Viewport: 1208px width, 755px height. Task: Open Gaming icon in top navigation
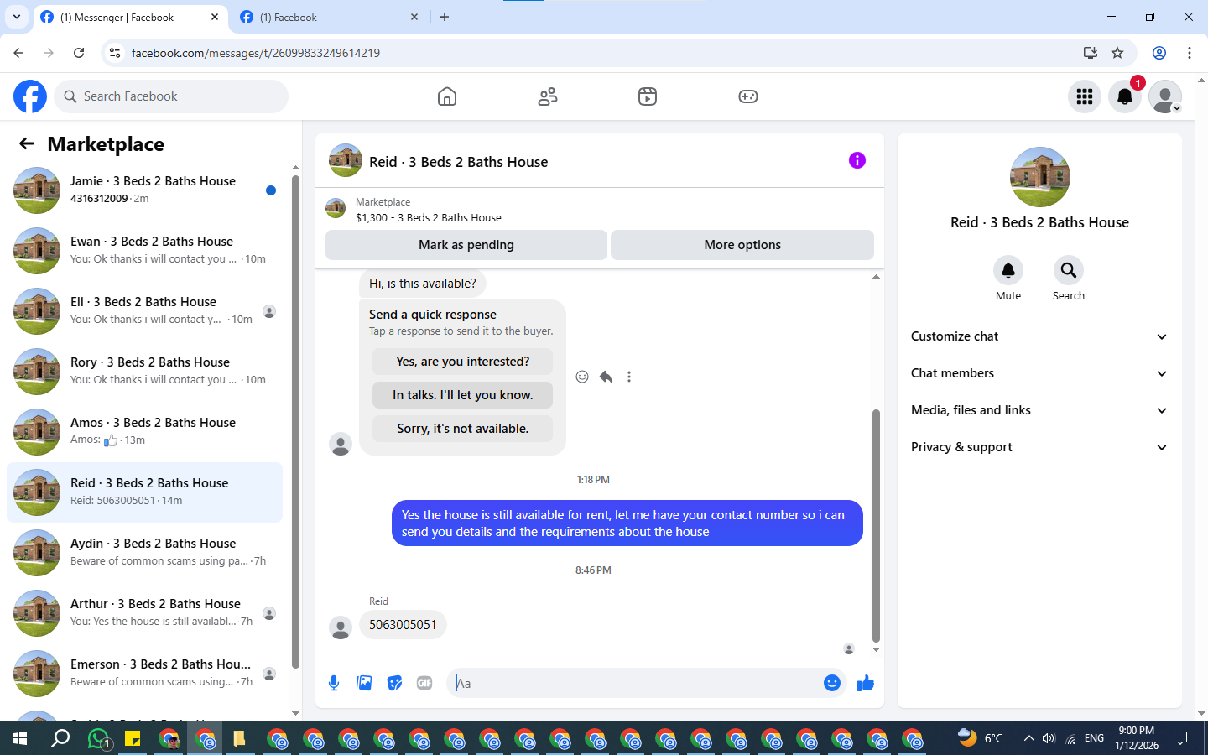[748, 96]
